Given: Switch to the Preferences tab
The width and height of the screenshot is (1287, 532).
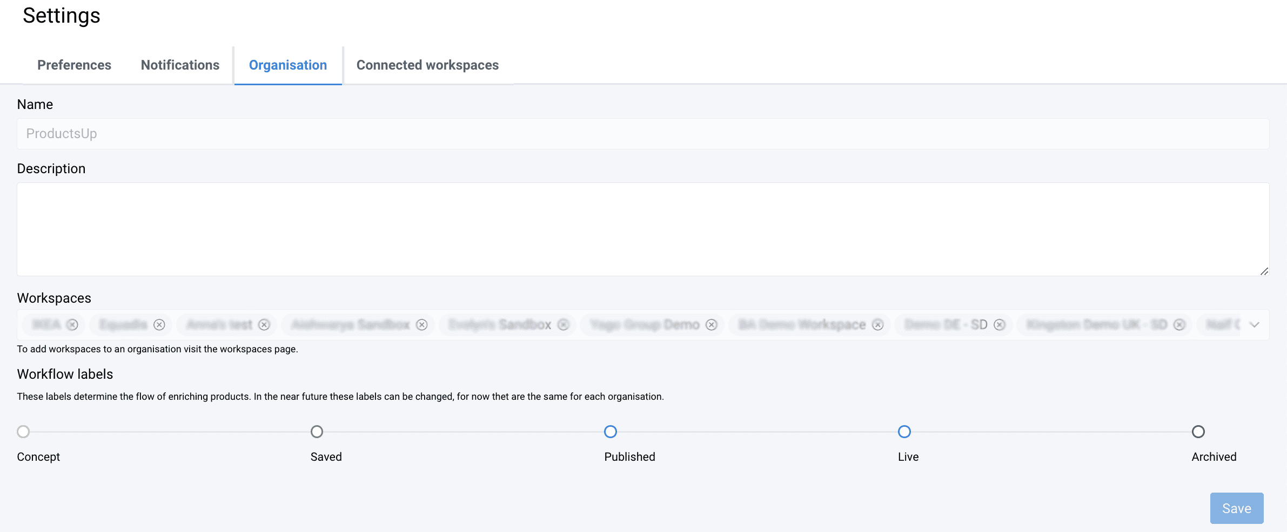Looking at the screenshot, I should [74, 65].
